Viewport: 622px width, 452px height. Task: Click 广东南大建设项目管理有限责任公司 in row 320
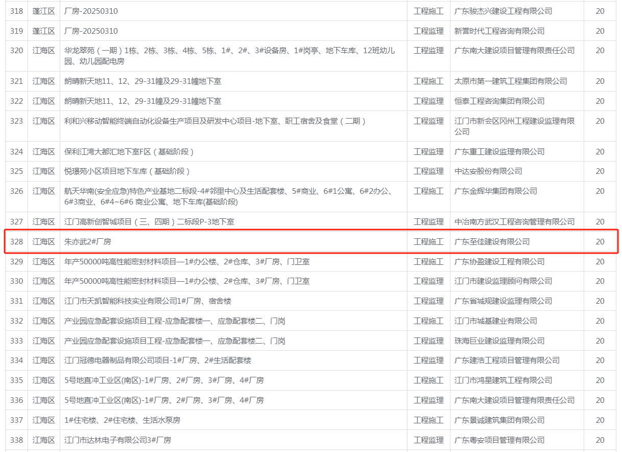tap(514, 51)
